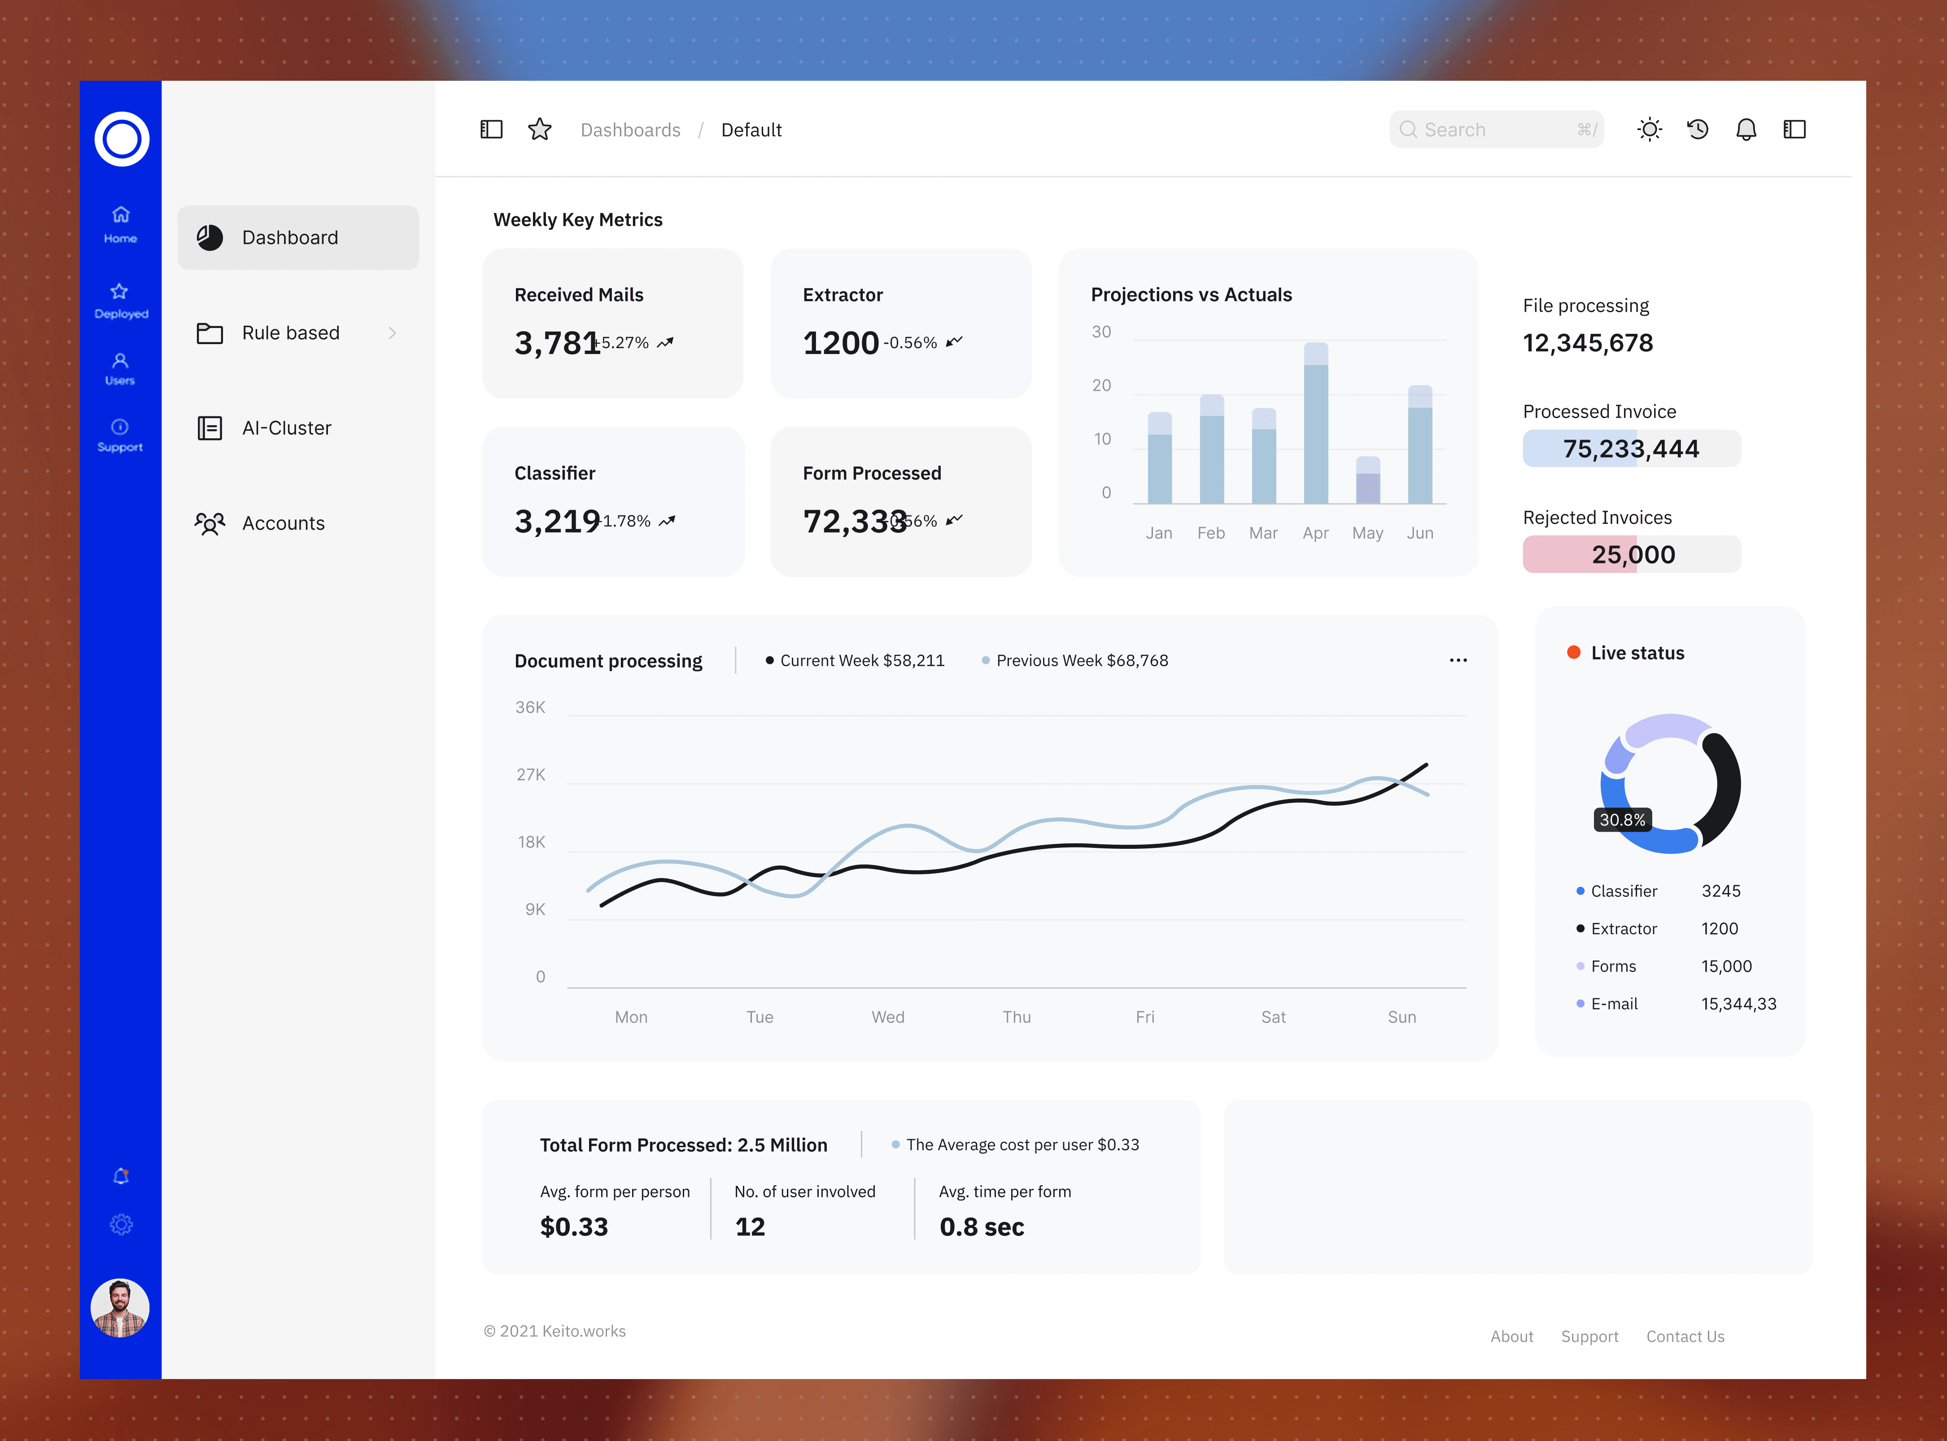Viewport: 1947px width, 1441px height.
Task: Toggle right sidebar panel icon
Action: coord(1794,130)
